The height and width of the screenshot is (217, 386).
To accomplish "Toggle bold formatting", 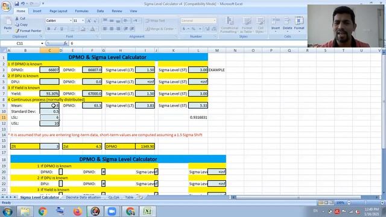I will tap(49, 29).
